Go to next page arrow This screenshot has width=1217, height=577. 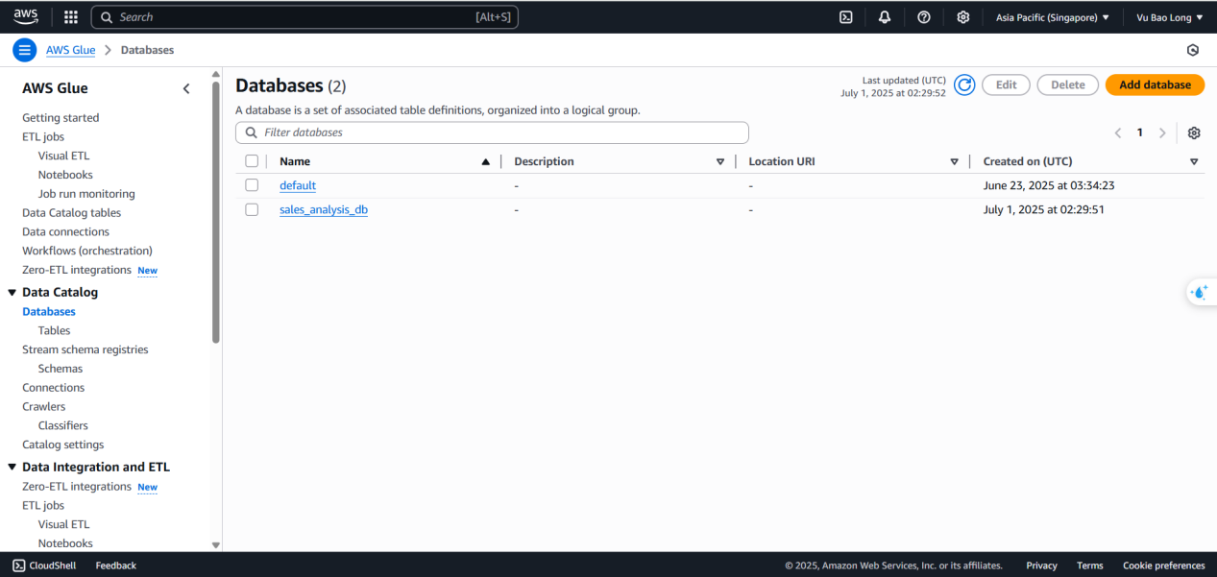click(1162, 132)
